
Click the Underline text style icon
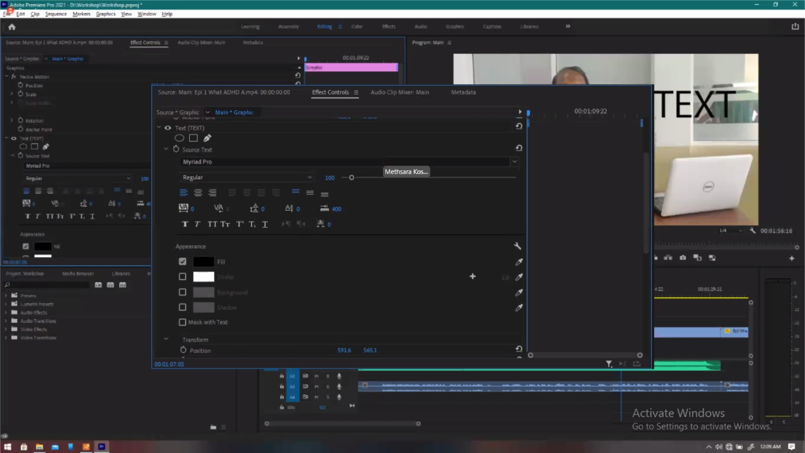265,224
